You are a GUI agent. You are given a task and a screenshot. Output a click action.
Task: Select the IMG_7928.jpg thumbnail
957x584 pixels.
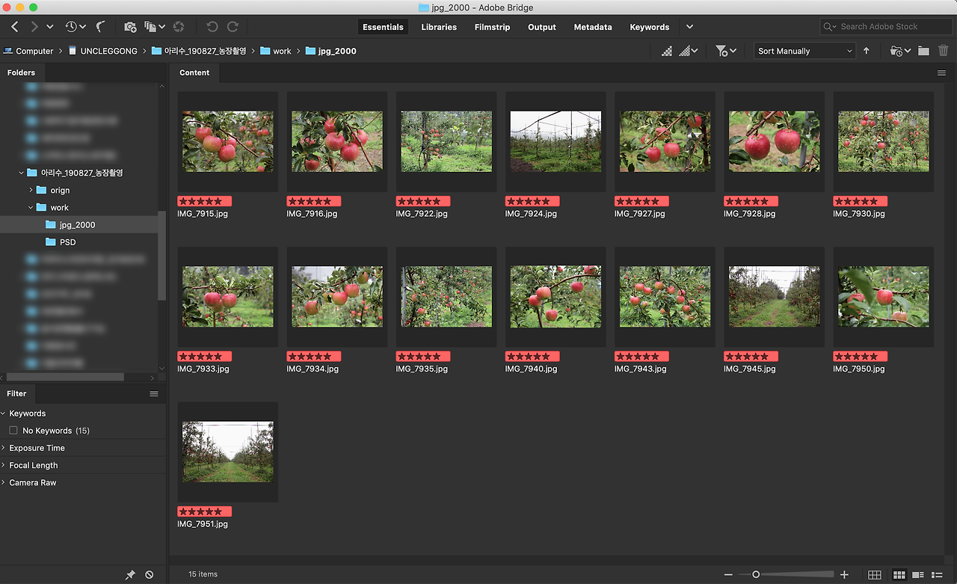(774, 142)
